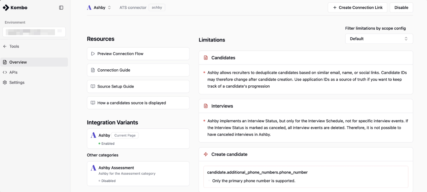Image resolution: width=427 pixels, height=192 pixels.
Task: Select the Ashby Assessment integration variant
Action: [x=138, y=174]
